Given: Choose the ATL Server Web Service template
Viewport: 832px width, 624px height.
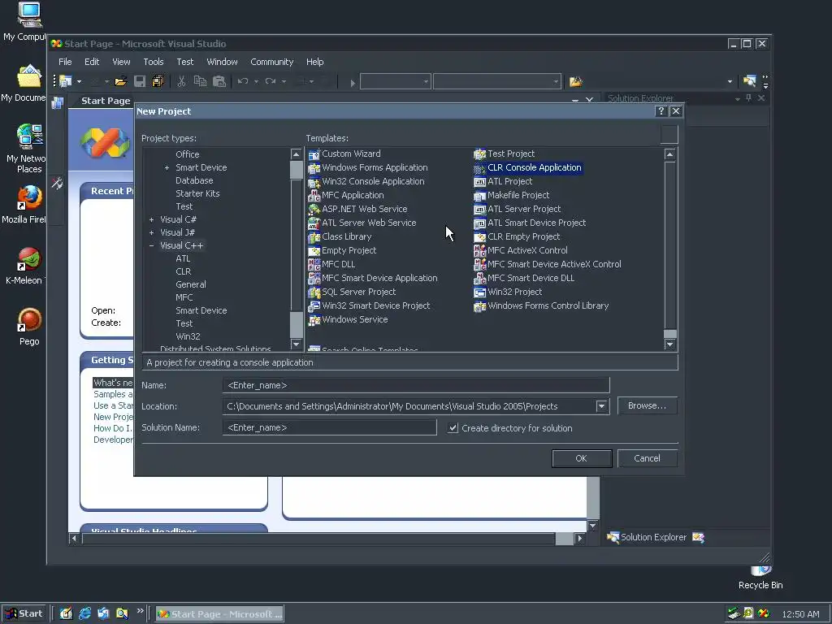Looking at the screenshot, I should 362,223.
